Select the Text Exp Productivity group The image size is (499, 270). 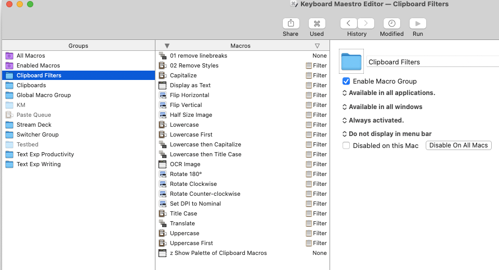[78, 154]
